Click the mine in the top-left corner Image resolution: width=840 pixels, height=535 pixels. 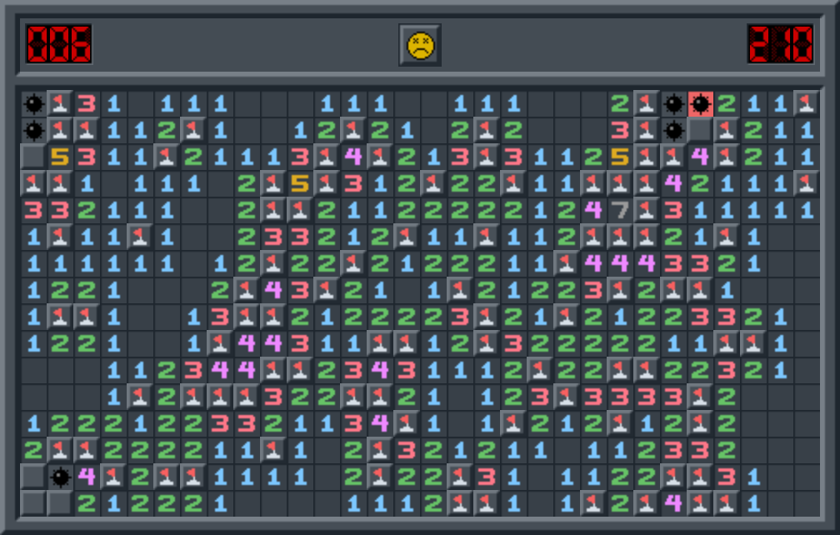[x=33, y=104]
